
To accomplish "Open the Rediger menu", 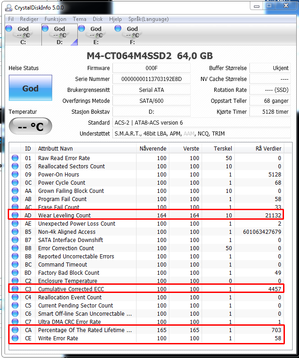I will (x=29, y=19).
